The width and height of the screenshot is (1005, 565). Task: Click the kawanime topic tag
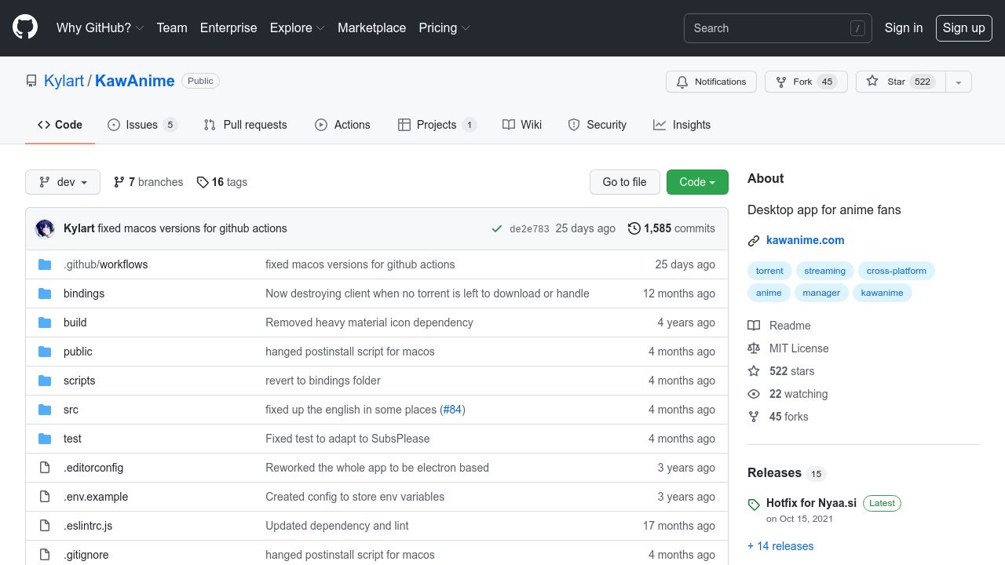pyautogui.click(x=883, y=293)
